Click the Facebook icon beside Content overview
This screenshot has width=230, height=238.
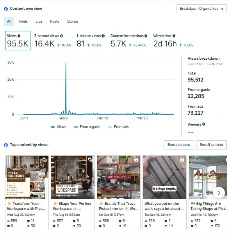6,9
